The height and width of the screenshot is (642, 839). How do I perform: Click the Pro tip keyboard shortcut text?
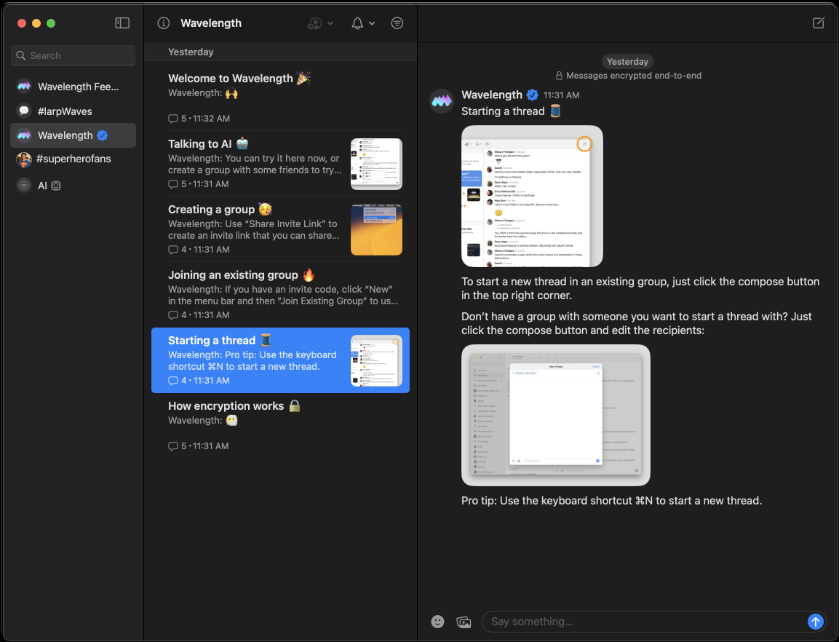point(611,501)
